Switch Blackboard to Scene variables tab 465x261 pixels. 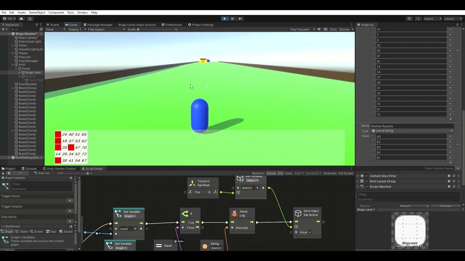(x=36, y=232)
